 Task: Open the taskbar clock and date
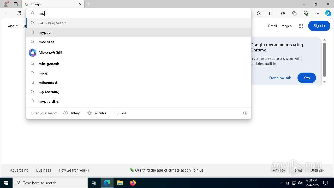point(312,183)
